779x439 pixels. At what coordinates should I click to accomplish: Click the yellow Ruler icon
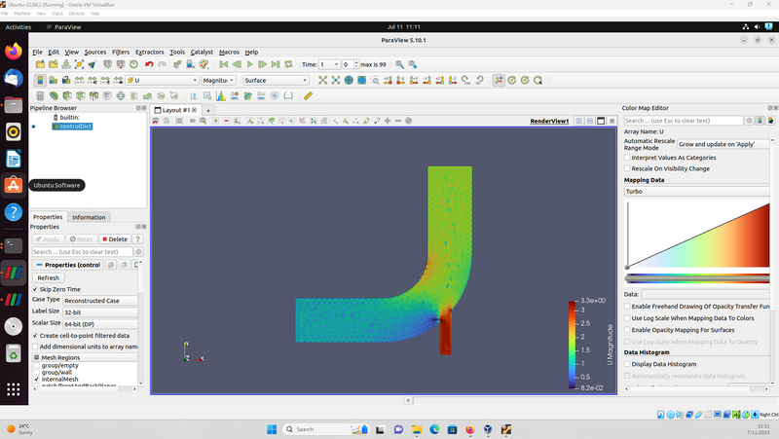pyautogui.click(x=308, y=95)
